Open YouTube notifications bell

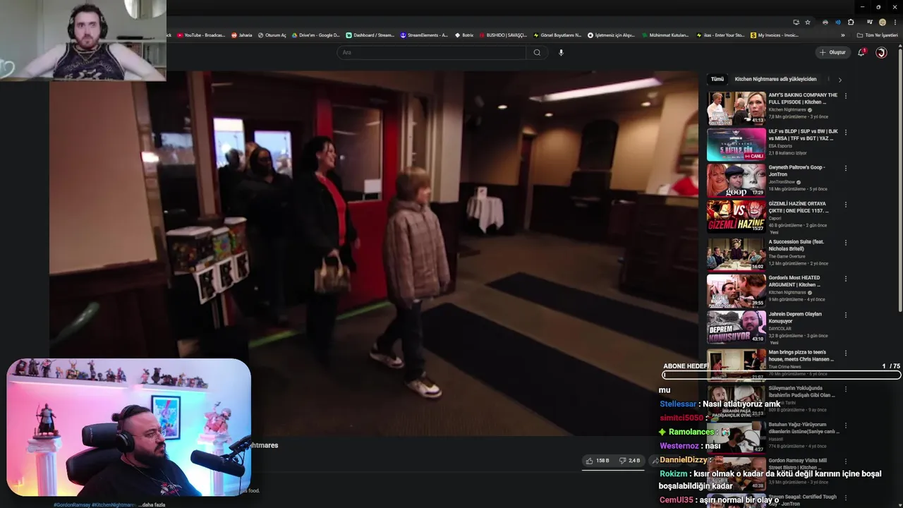[861, 52]
